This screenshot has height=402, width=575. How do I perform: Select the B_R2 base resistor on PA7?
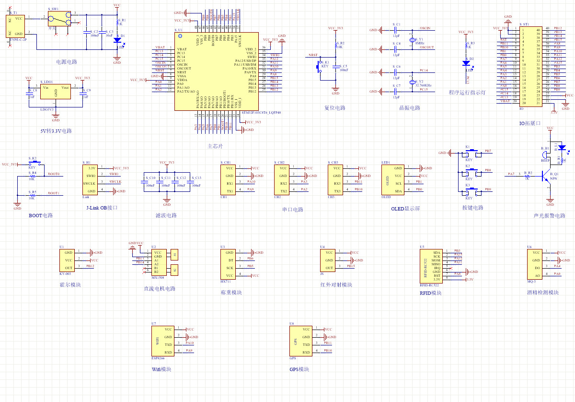coord(528,176)
